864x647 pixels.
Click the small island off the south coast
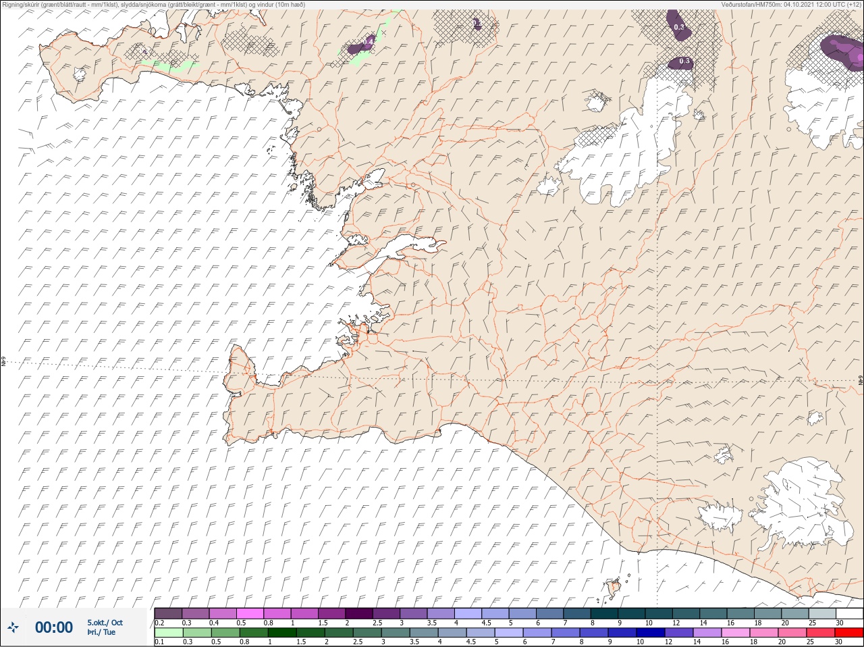[x=614, y=588]
